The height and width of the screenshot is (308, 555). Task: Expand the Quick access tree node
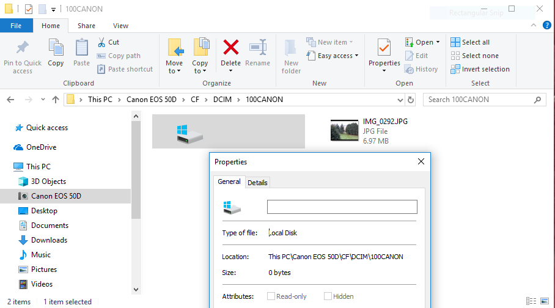(7, 128)
